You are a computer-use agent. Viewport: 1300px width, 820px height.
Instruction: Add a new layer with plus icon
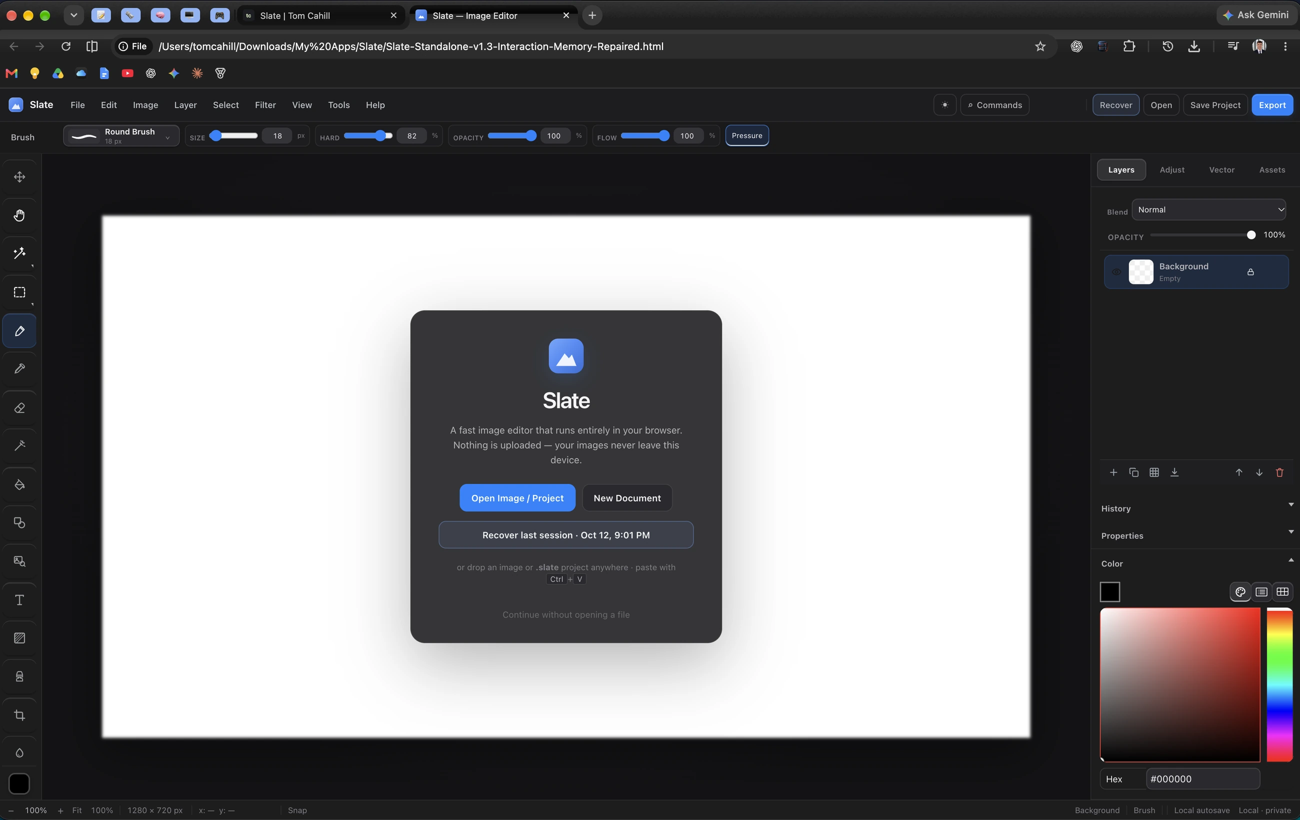(1113, 472)
